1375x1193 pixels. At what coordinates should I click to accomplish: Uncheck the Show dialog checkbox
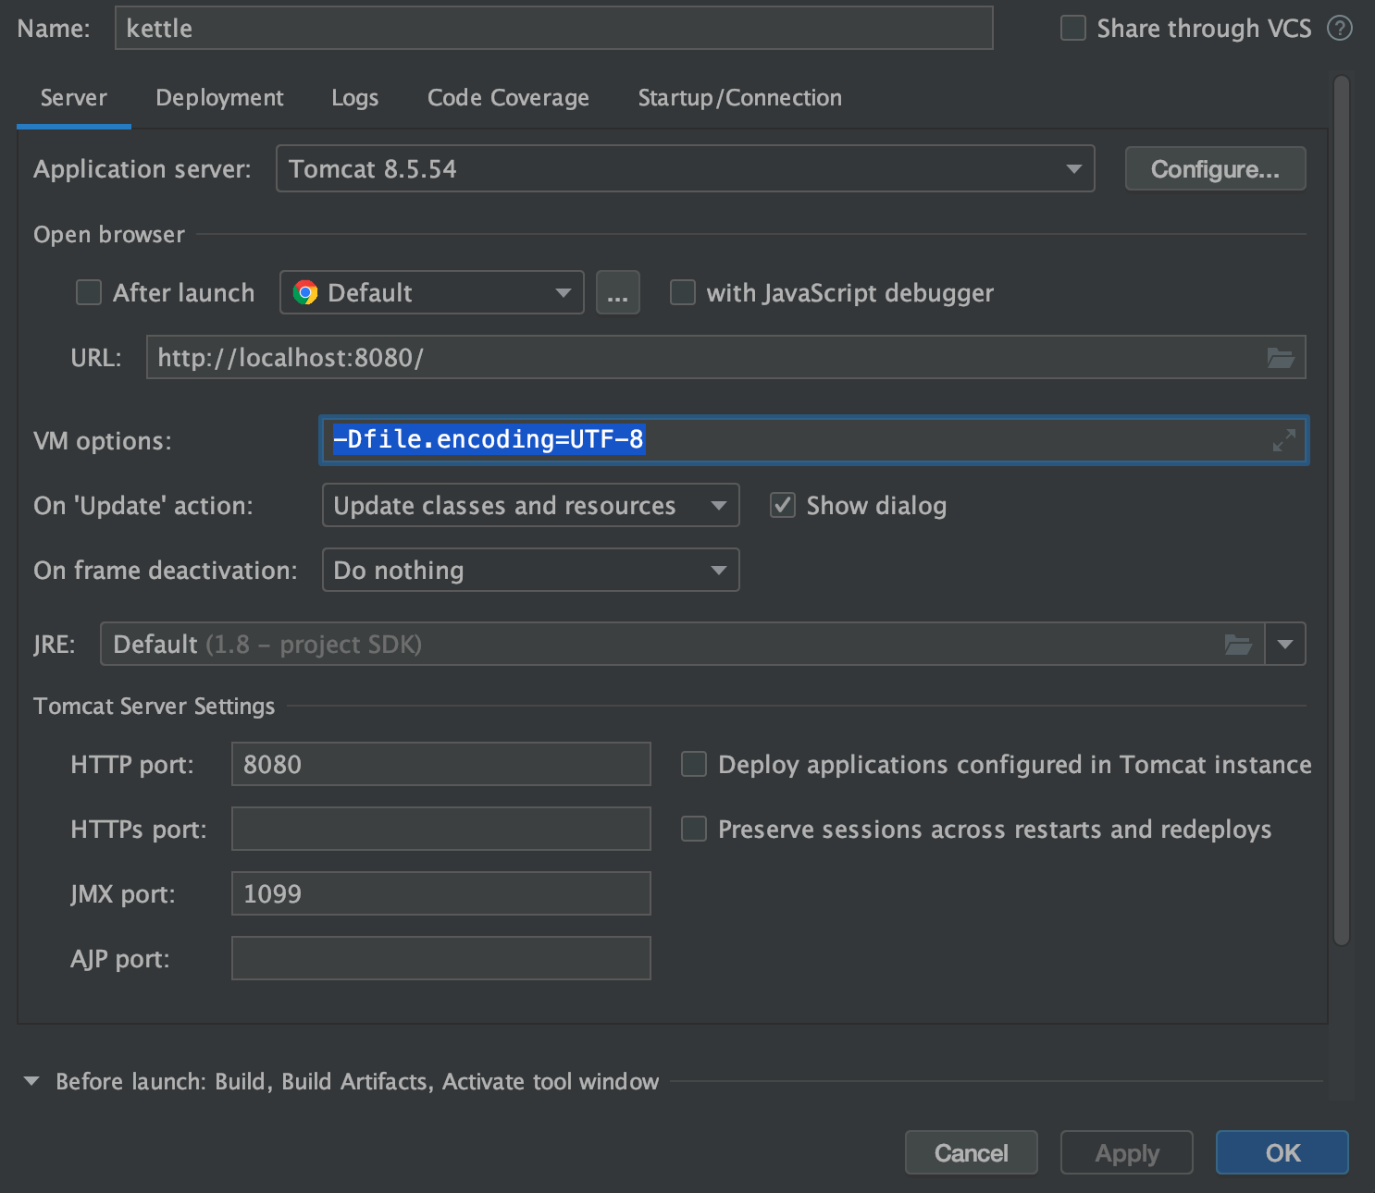pos(783,505)
